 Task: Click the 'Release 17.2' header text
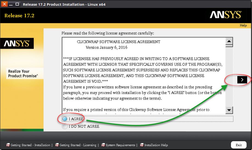point(19,16)
